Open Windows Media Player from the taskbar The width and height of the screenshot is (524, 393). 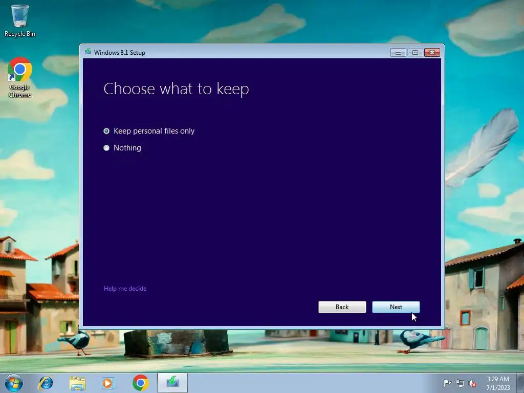tap(108, 383)
